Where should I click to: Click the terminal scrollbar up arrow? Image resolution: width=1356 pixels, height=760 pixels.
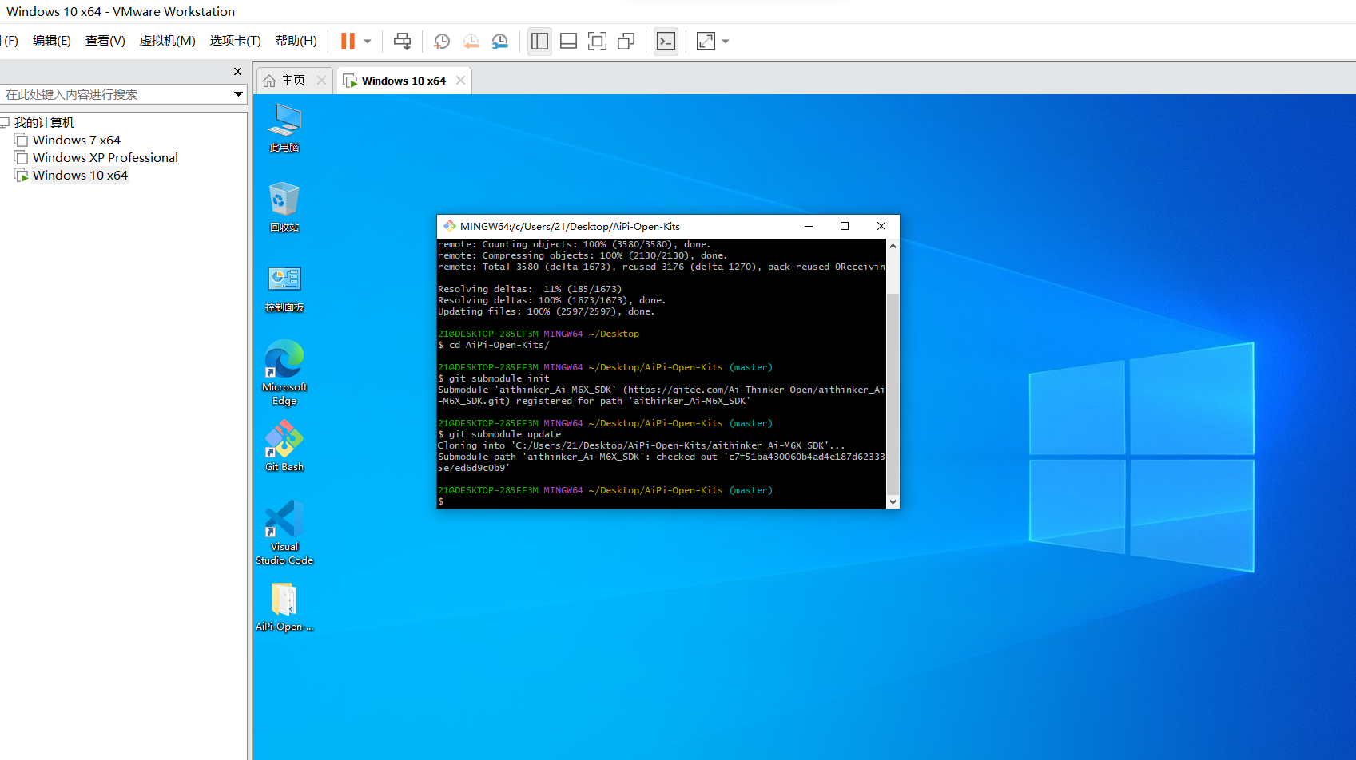(893, 246)
